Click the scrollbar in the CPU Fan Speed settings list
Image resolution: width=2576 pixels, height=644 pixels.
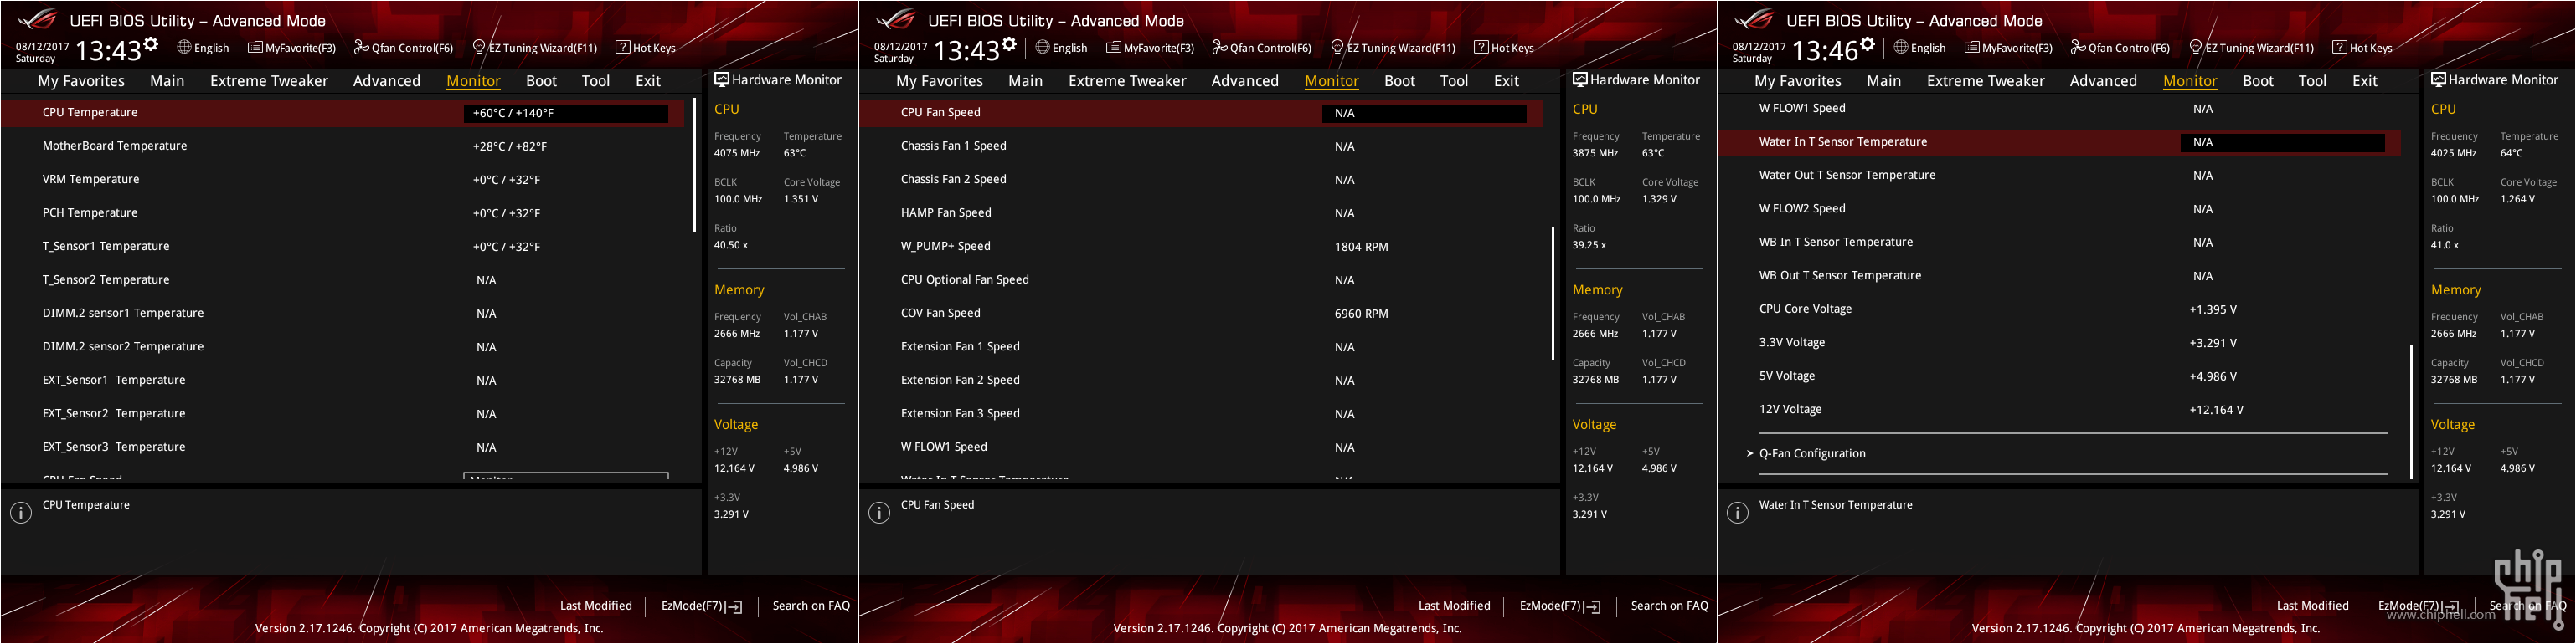click(x=1552, y=293)
